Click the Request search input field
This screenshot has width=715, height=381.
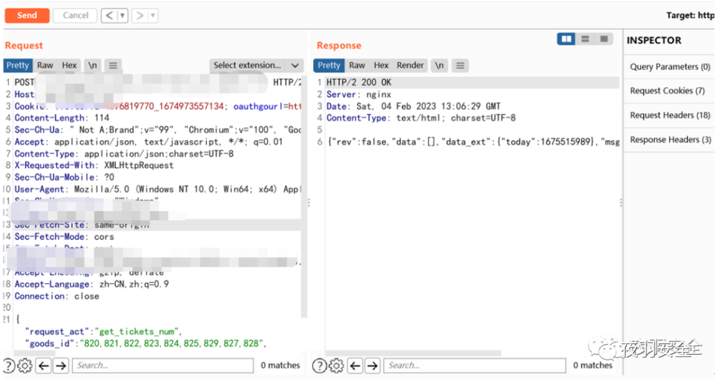coord(162,365)
